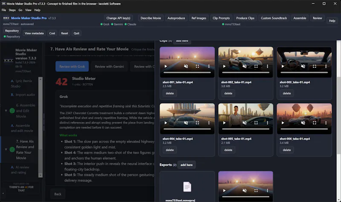Play the shot-006_take-01.mp4 clip
341x202 pixels.
(x=283, y=123)
